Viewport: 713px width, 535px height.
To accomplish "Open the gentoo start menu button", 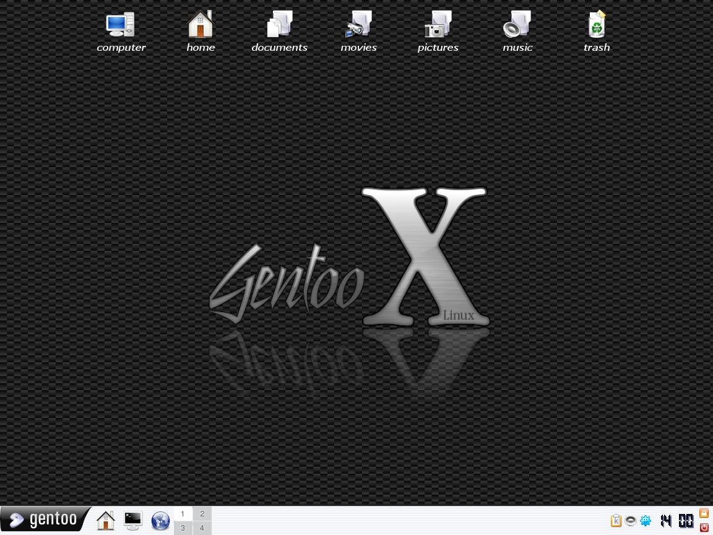I will [x=45, y=520].
